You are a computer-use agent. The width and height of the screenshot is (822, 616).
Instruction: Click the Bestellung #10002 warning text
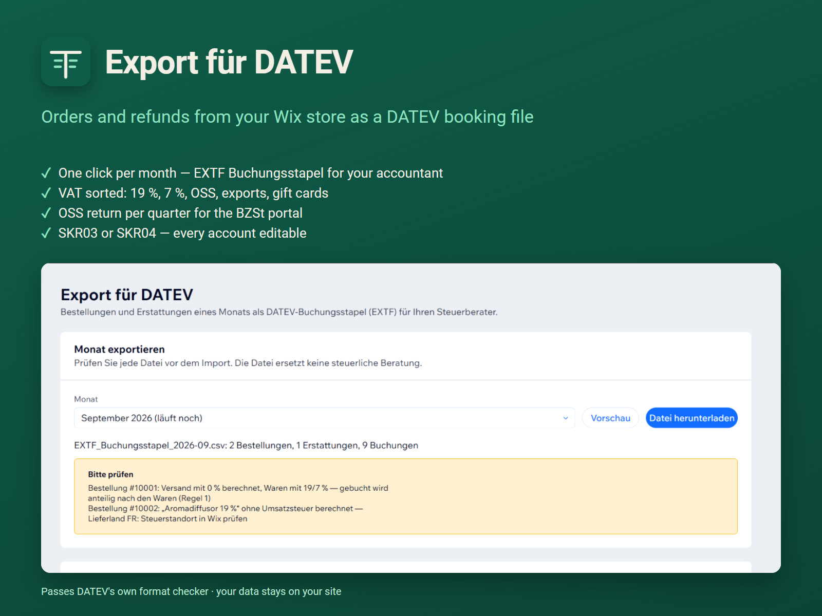[226, 513]
